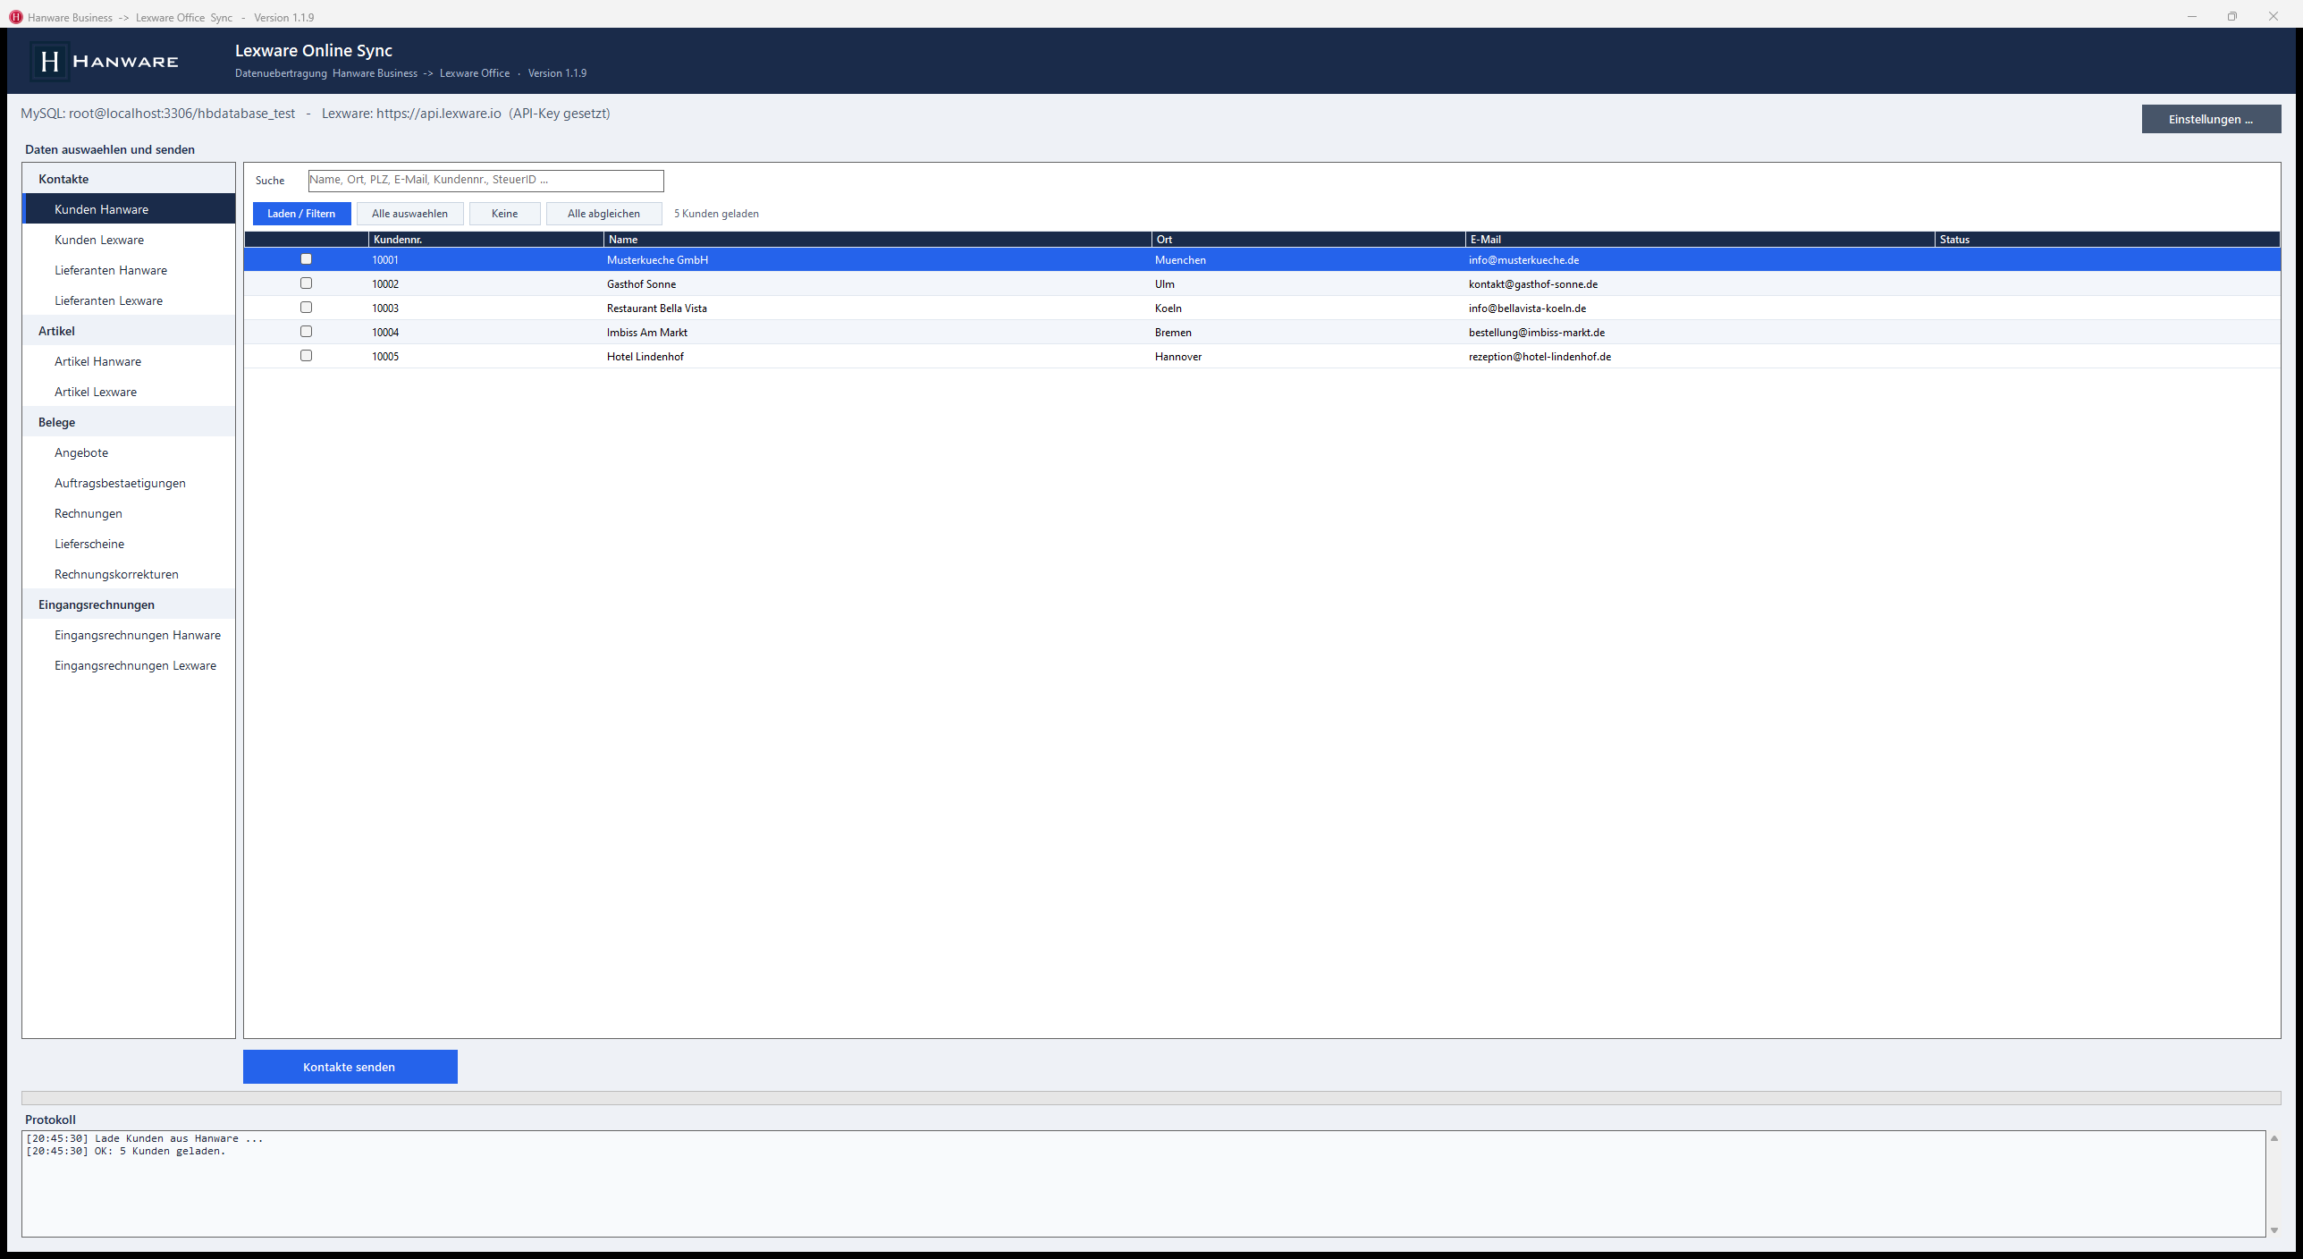Screen dimensions: 2303x1259
Task: Open Lieferanten Hanware in sidebar
Action: pyautogui.click(x=129, y=270)
